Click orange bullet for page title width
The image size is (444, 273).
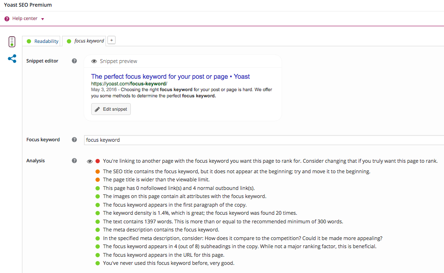(x=98, y=180)
